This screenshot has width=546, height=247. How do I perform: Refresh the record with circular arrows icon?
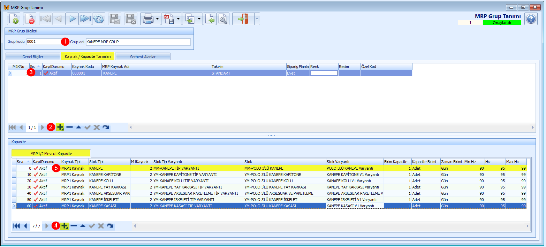[x=99, y=19]
